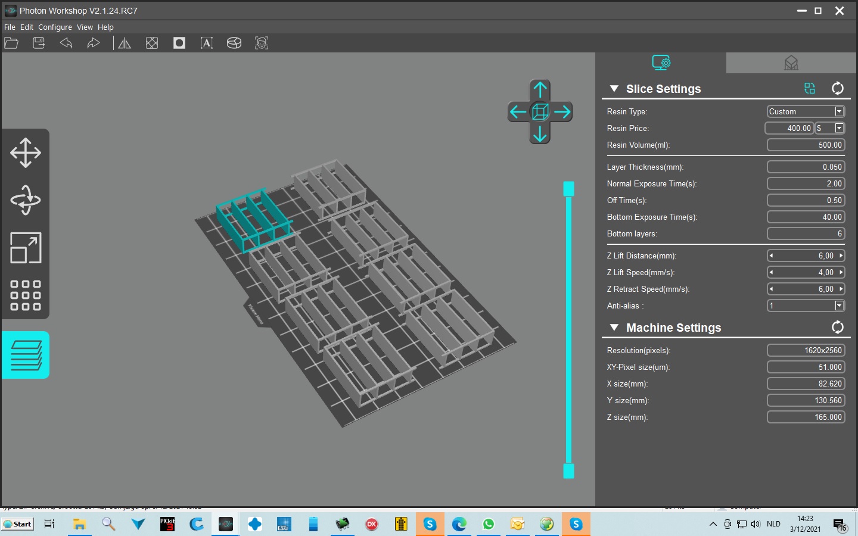858x536 pixels.
Task: Click the Z size field
Action: click(806, 417)
